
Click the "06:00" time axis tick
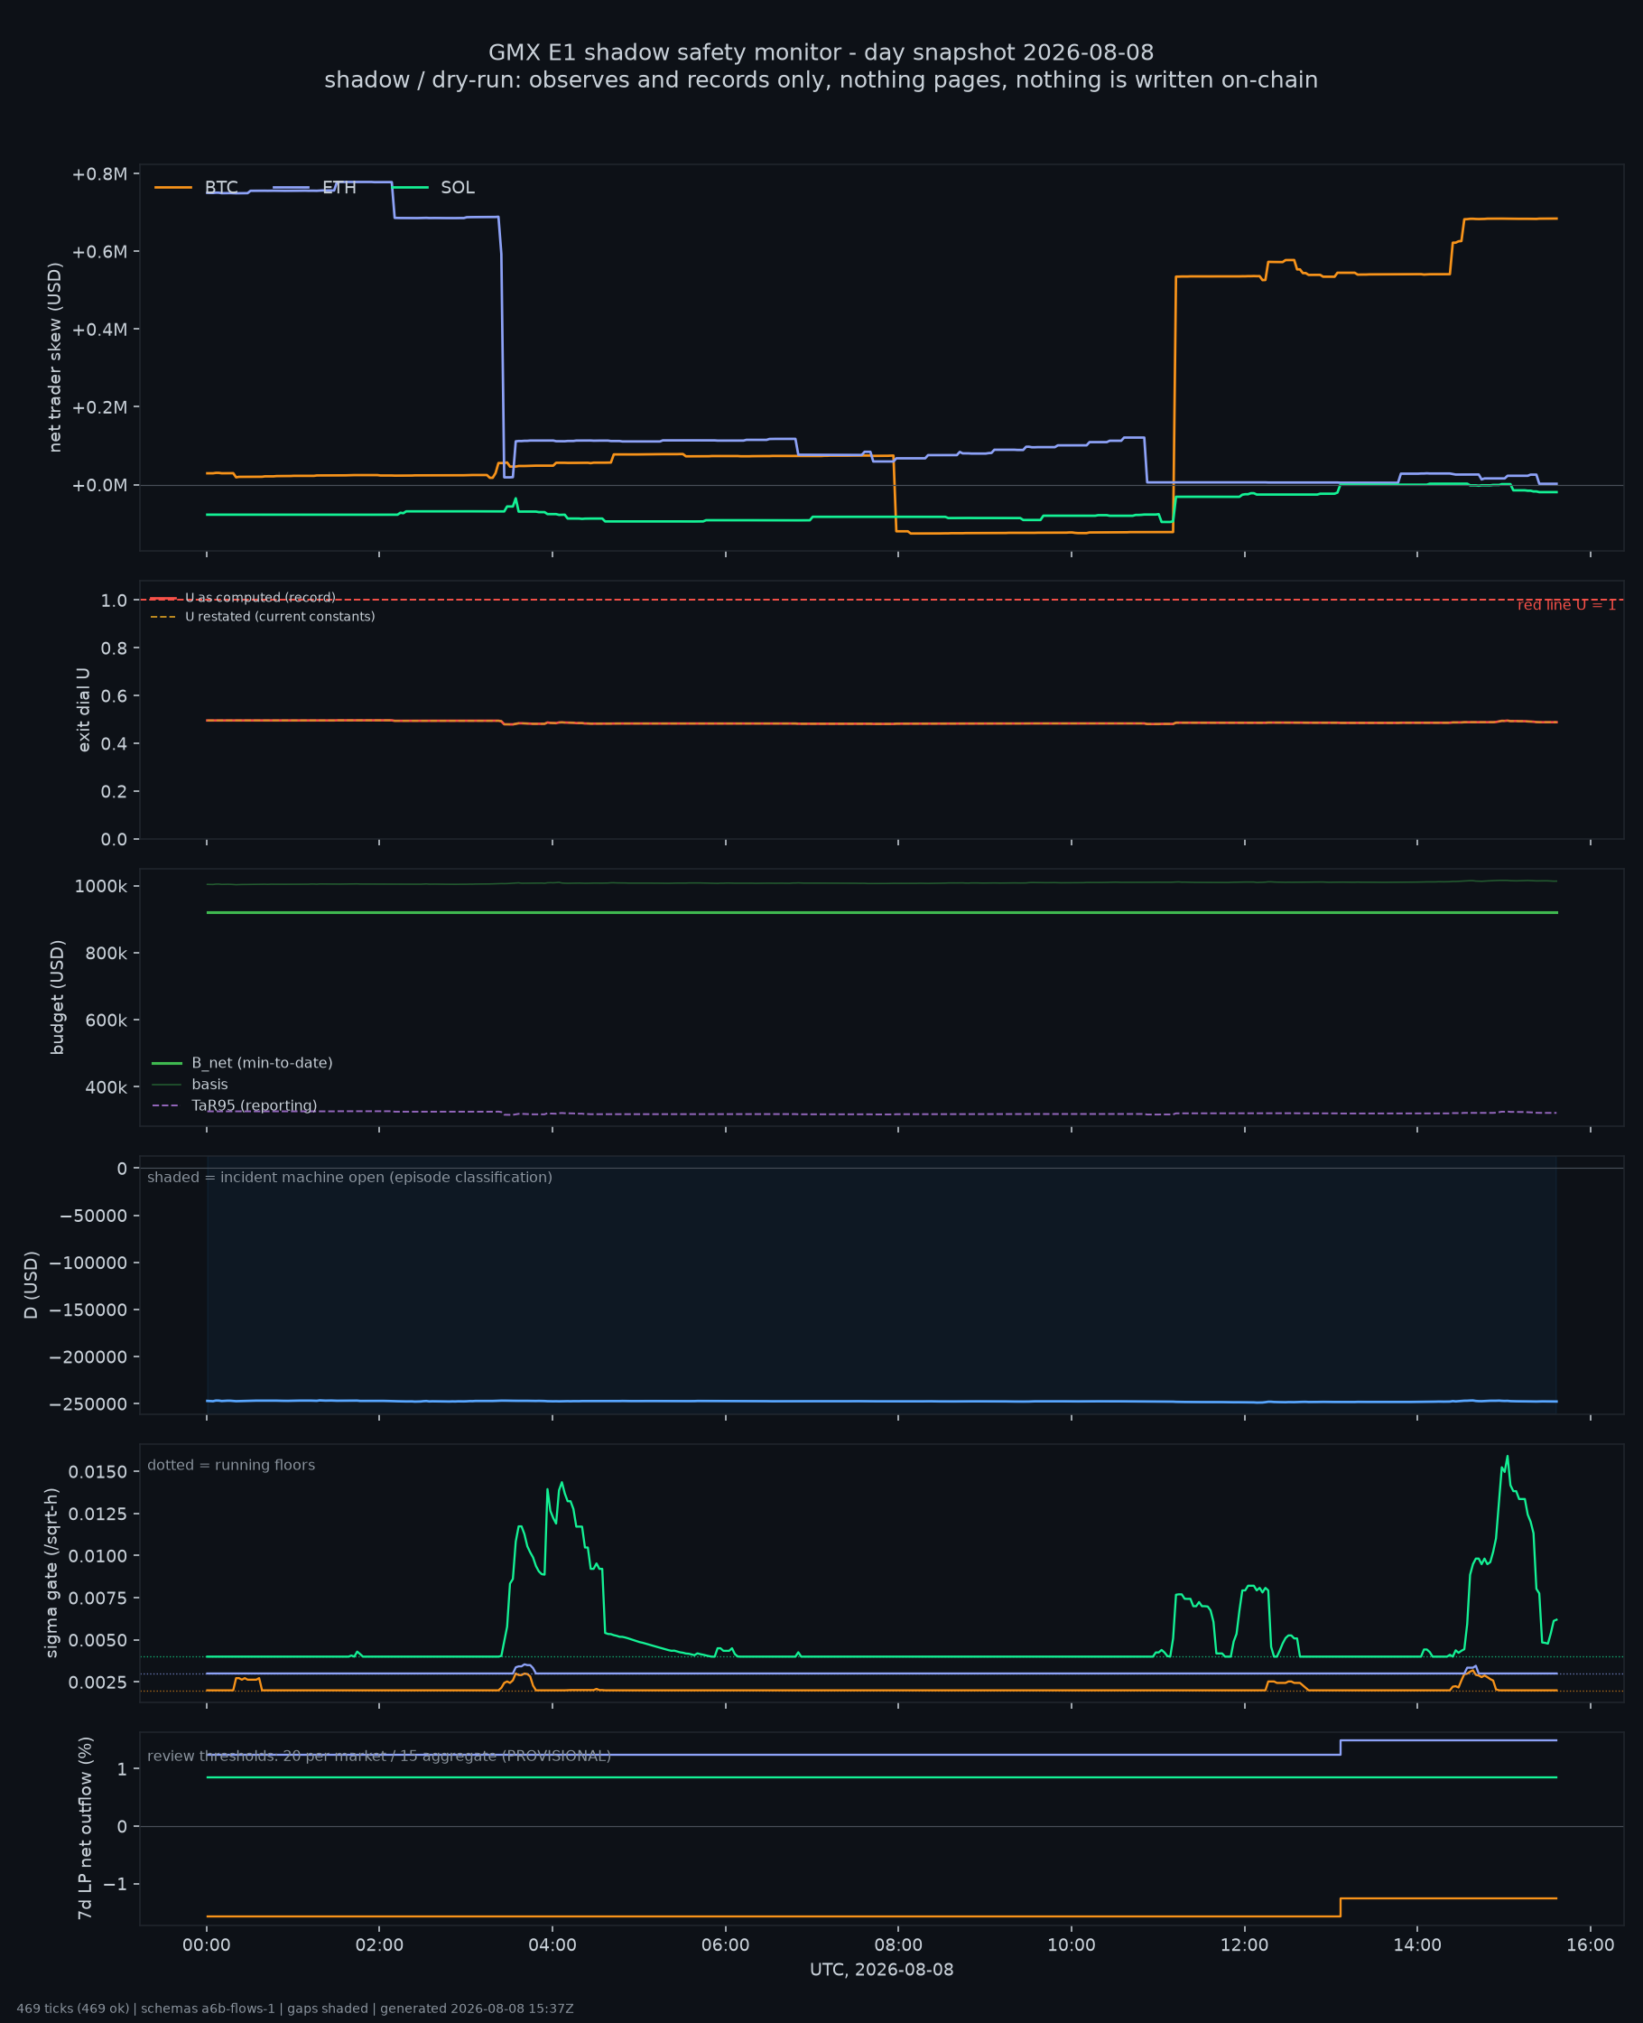pos(726,1945)
